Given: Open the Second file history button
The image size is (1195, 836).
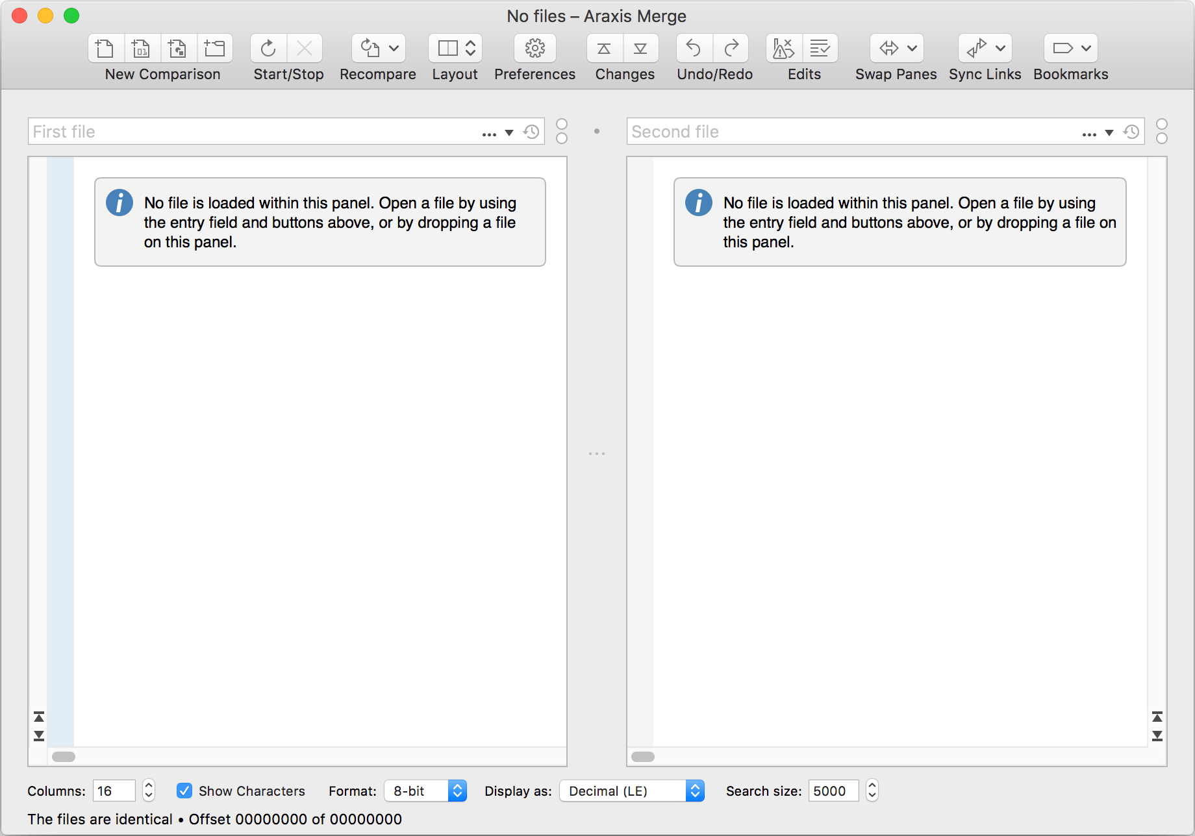Looking at the screenshot, I should (x=1131, y=132).
